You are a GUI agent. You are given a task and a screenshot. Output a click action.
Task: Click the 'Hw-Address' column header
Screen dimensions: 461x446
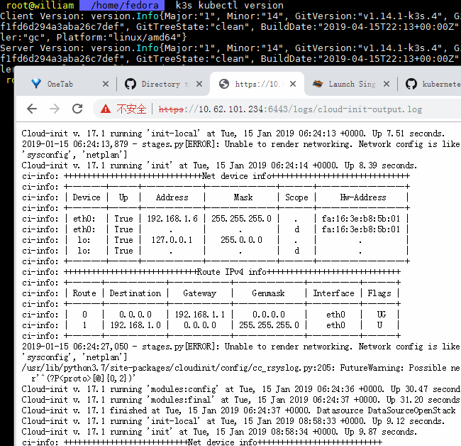[363, 197]
